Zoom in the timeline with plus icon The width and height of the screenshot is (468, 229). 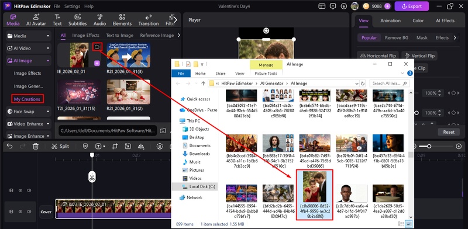click(x=459, y=146)
